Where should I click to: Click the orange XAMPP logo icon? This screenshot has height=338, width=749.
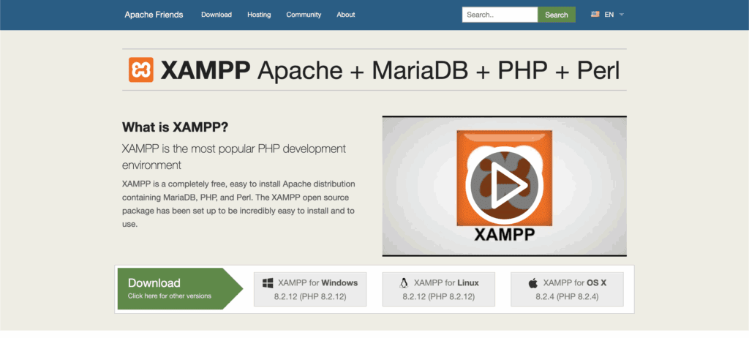pyautogui.click(x=141, y=70)
